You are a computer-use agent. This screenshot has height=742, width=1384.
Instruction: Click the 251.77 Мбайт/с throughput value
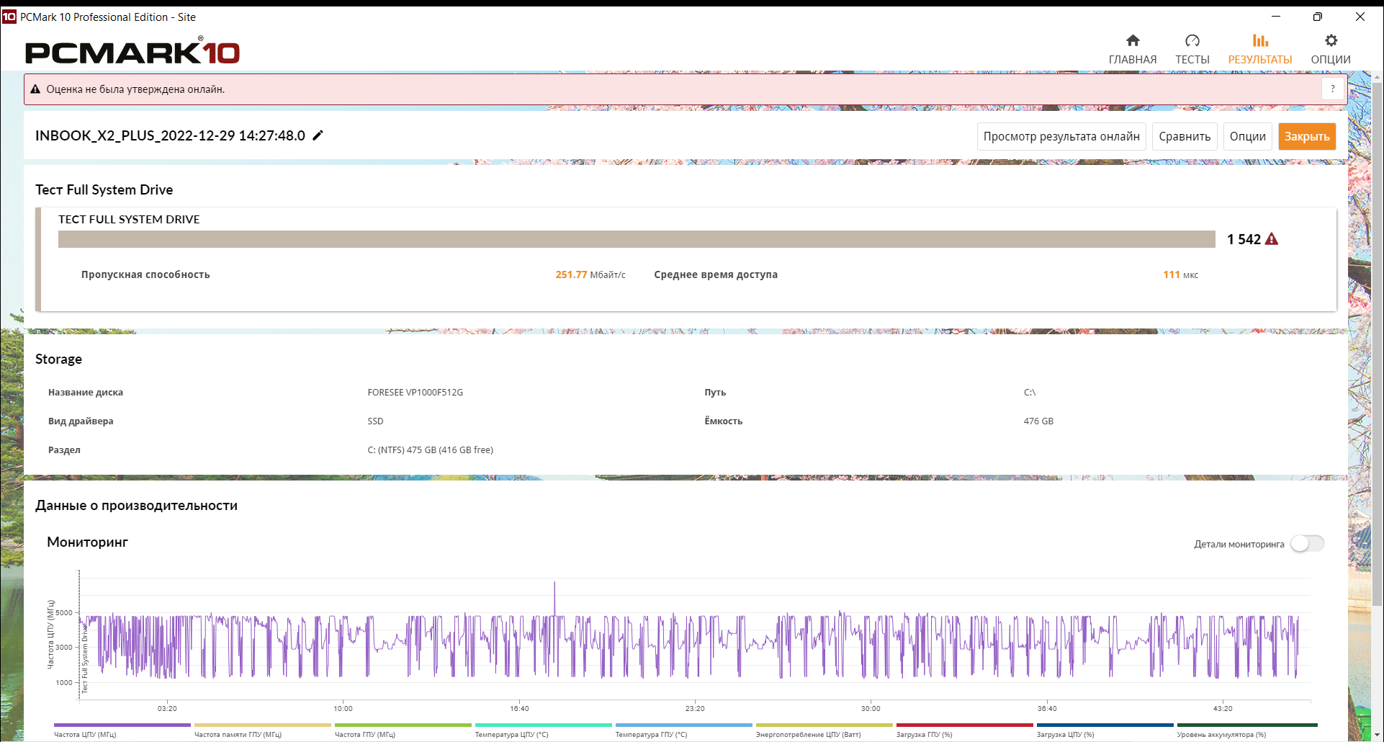point(590,274)
